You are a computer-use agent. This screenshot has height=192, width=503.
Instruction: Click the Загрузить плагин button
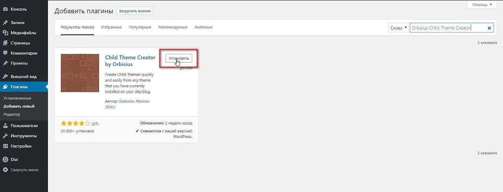(x=134, y=11)
